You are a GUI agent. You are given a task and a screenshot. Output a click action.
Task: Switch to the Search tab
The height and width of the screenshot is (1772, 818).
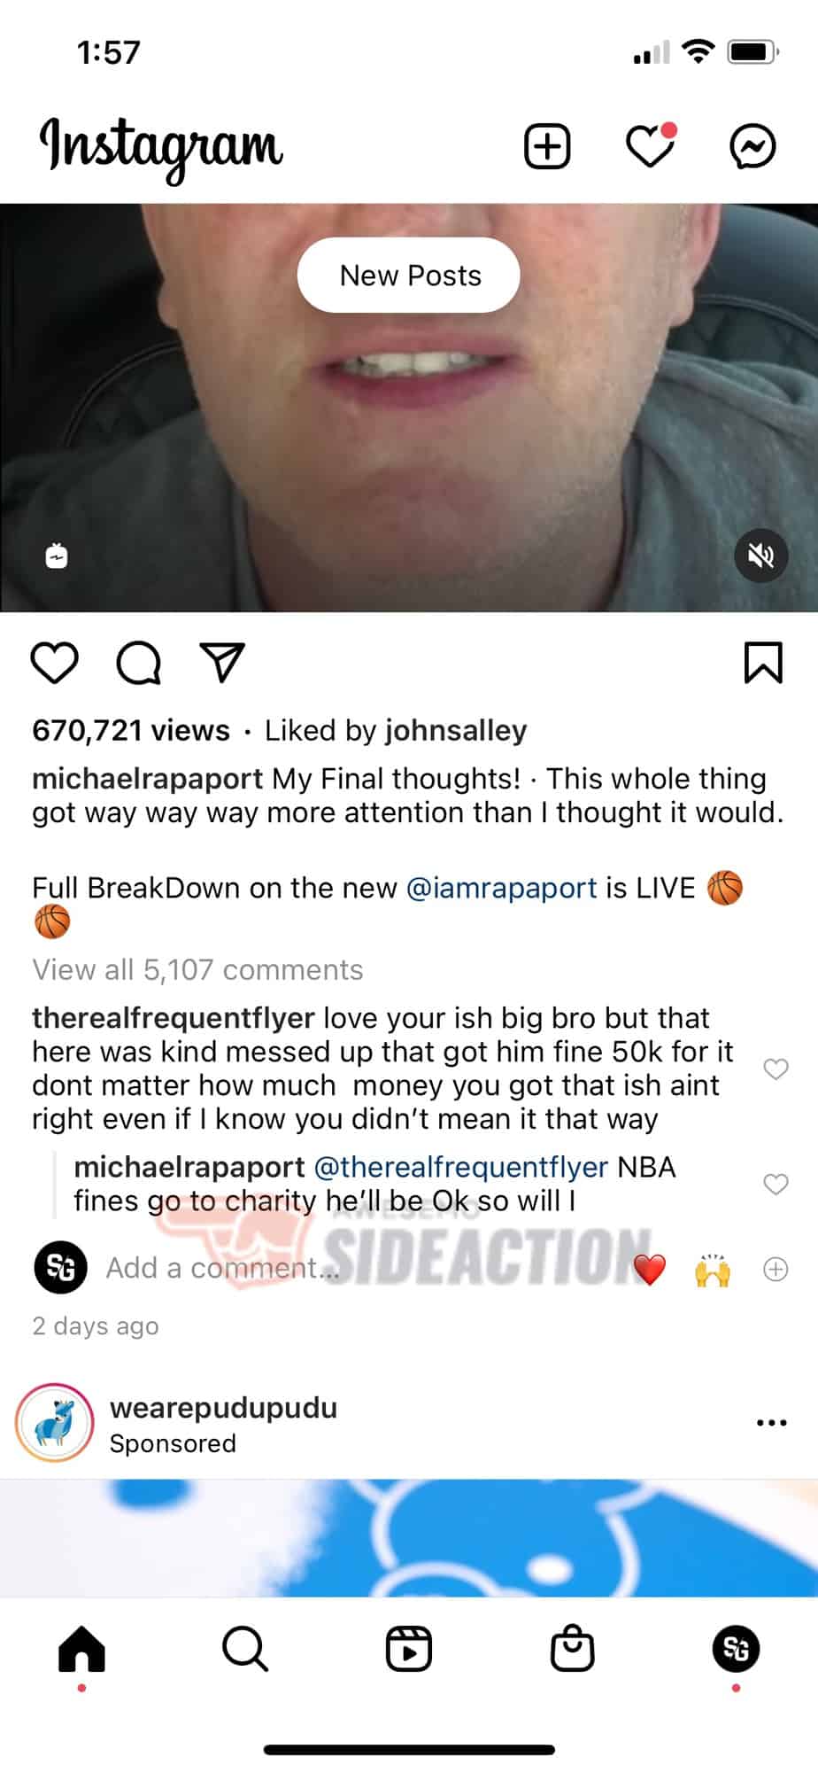tap(245, 1649)
